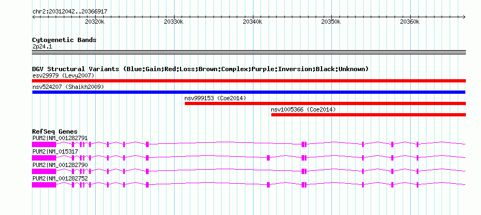Click the extra exon near 20342k in NM_001282752
This screenshot has width=481, height=215.
(268, 185)
